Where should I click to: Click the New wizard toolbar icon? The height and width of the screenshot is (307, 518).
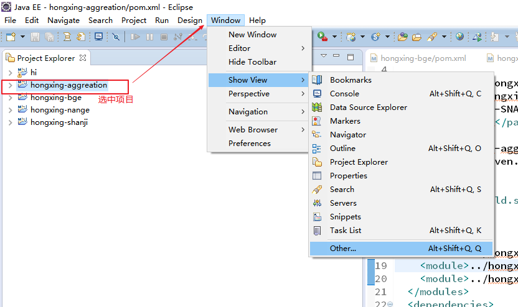[11, 37]
